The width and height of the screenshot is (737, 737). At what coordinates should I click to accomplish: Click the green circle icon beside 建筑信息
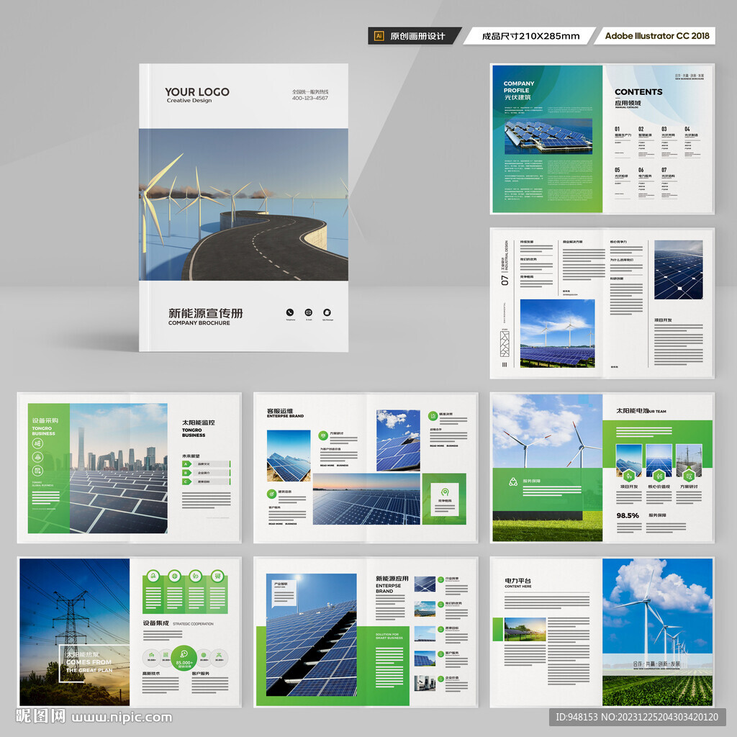coord(271,494)
